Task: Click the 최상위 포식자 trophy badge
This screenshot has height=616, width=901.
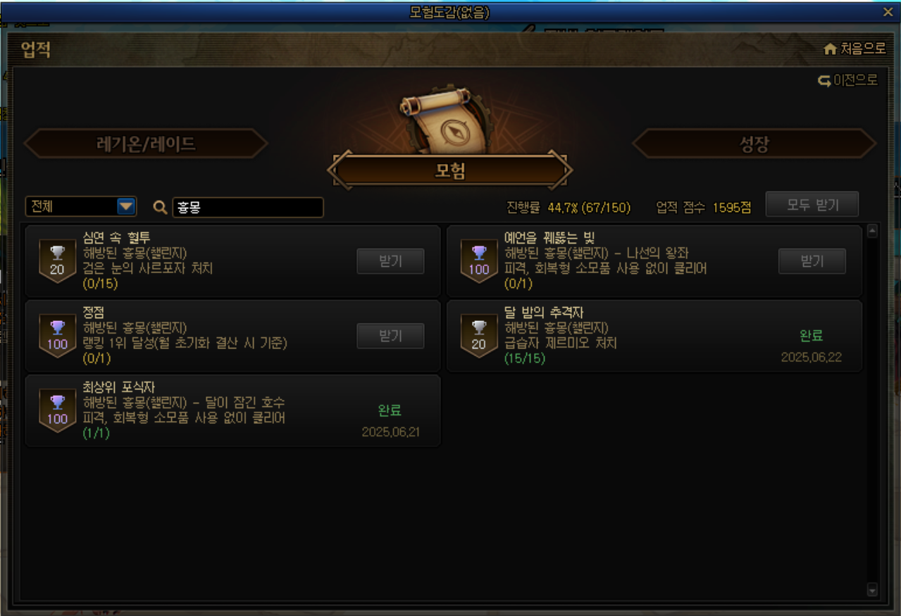Action: pyautogui.click(x=58, y=410)
